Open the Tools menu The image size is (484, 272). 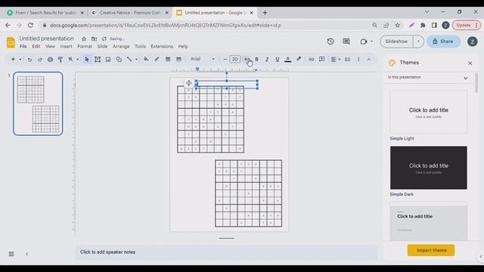[140, 47]
